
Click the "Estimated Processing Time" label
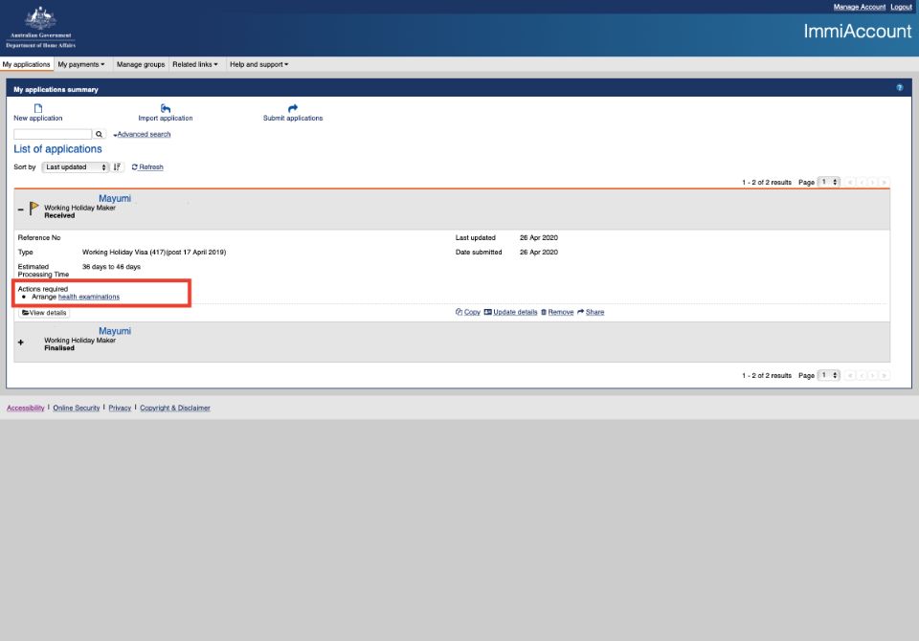(x=43, y=270)
